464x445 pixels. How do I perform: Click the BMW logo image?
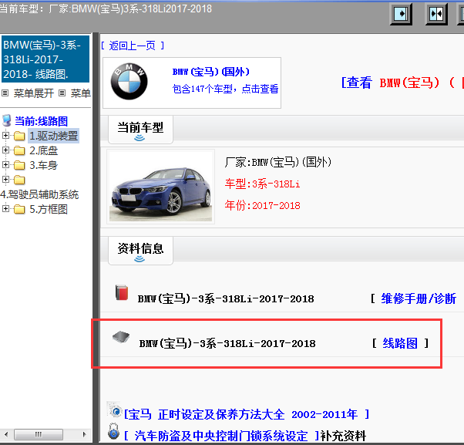(x=129, y=81)
